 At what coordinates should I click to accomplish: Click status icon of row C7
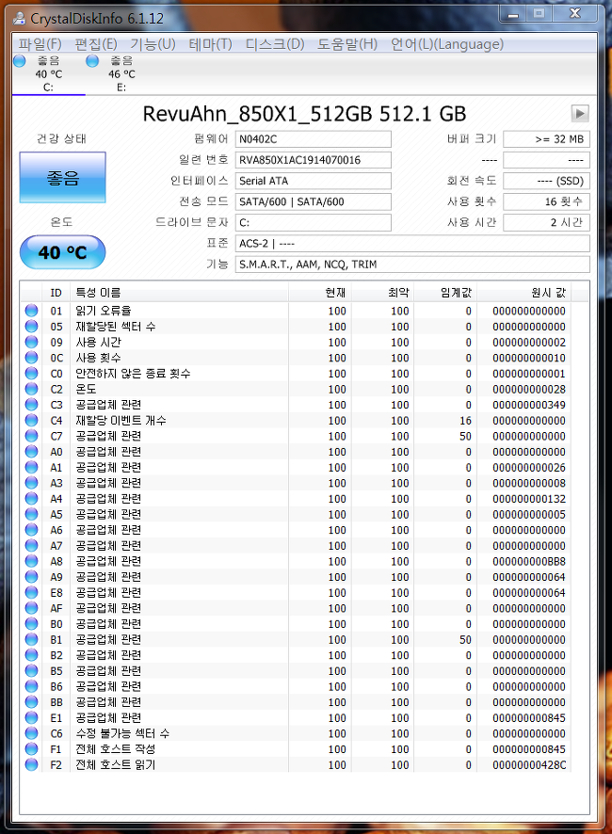pyautogui.click(x=31, y=436)
